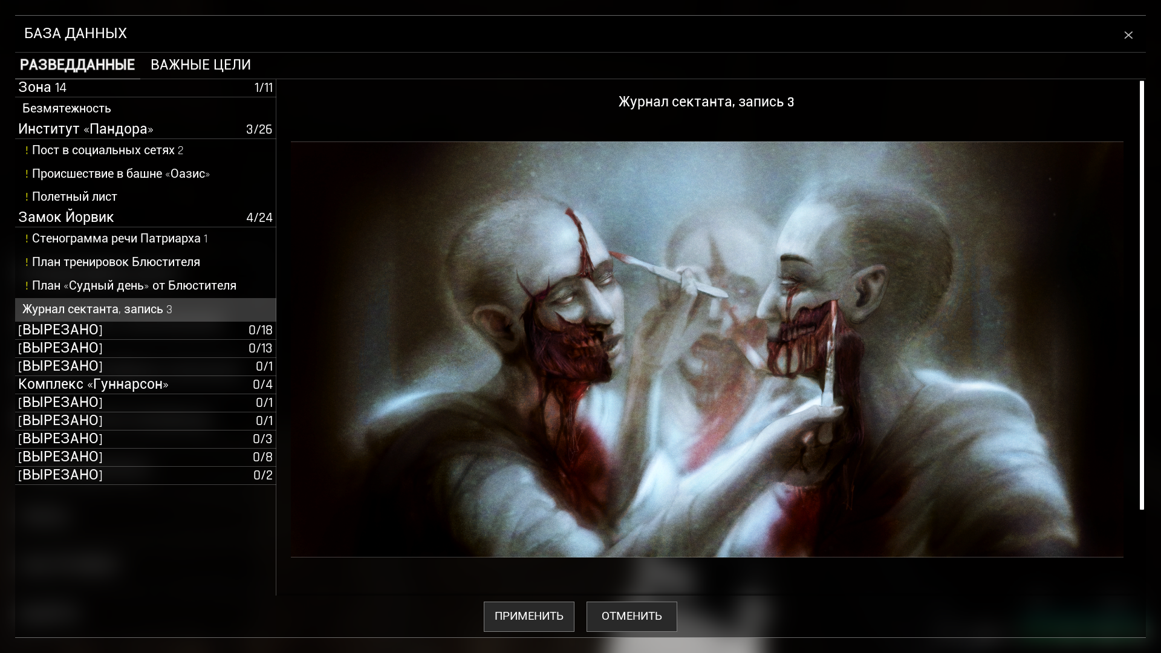Viewport: 1161px width, 653px height.
Task: Expand the [ВЫРЕЗАНО] category with 0/18
Action: [x=145, y=330]
